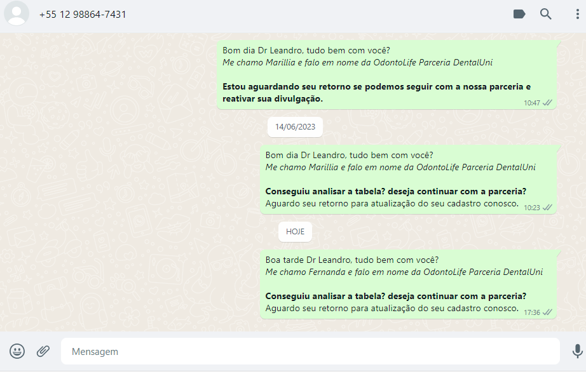Click the 17:36 message timestamp
Viewport: 586px width, 374px height.
532,312
